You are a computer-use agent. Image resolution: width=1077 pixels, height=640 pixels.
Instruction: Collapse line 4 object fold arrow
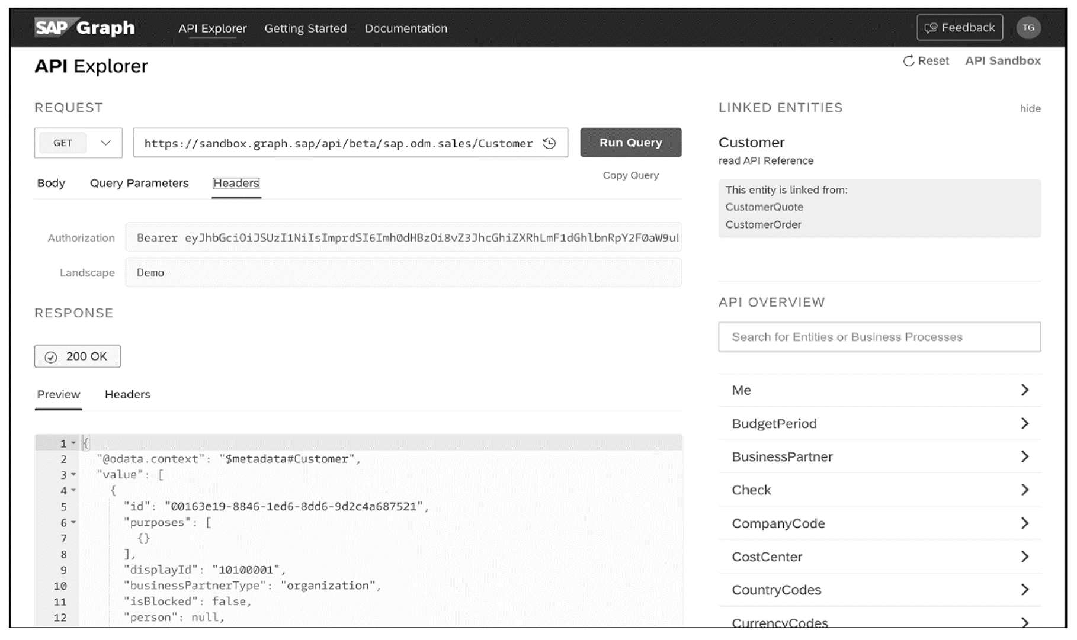click(x=73, y=491)
